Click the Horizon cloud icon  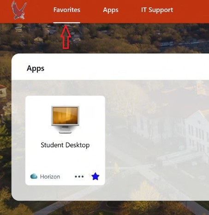(x=34, y=176)
